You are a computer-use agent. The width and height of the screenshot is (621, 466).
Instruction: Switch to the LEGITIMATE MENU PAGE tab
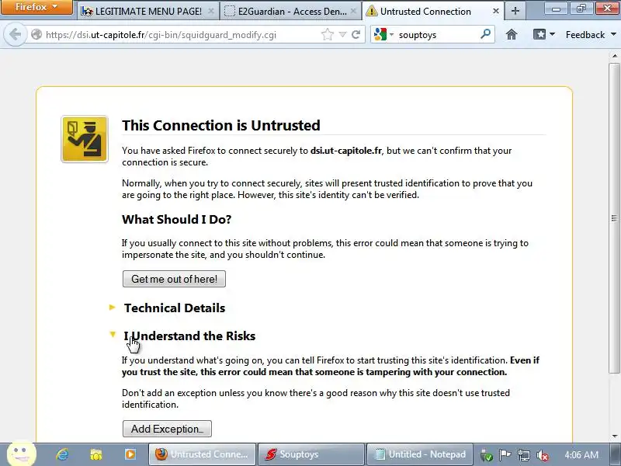[x=148, y=11]
